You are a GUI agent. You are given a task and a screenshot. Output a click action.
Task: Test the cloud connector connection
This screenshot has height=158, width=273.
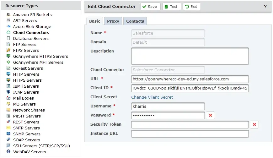(172, 7)
